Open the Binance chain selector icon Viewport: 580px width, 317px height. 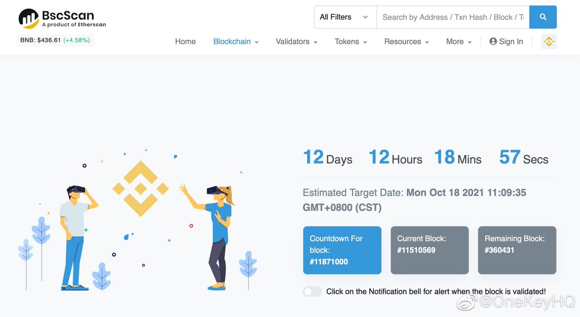(x=549, y=42)
